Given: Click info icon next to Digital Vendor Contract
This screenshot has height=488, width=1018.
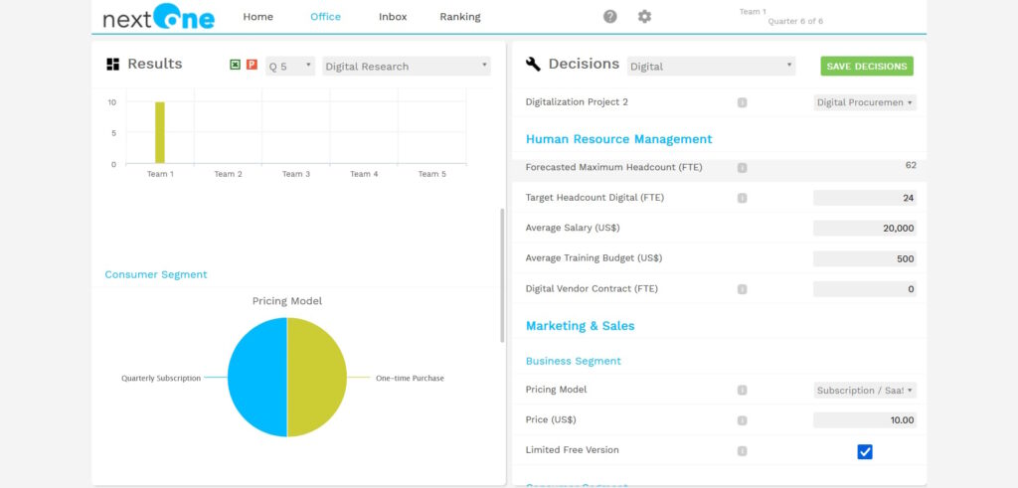Looking at the screenshot, I should coord(742,289).
